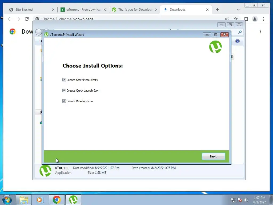Open a new Chrome tab

pyautogui.click(x=218, y=10)
